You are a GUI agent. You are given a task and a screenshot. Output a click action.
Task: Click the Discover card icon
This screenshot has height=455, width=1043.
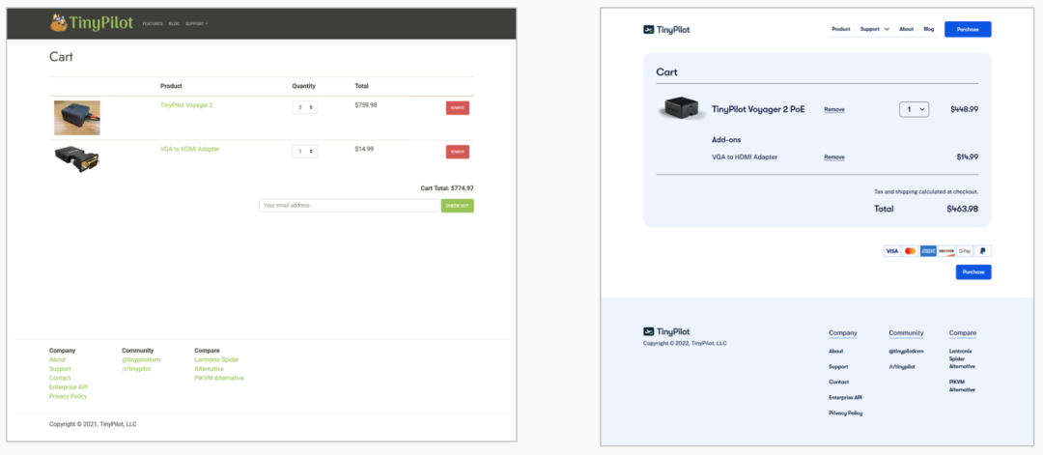tap(946, 251)
